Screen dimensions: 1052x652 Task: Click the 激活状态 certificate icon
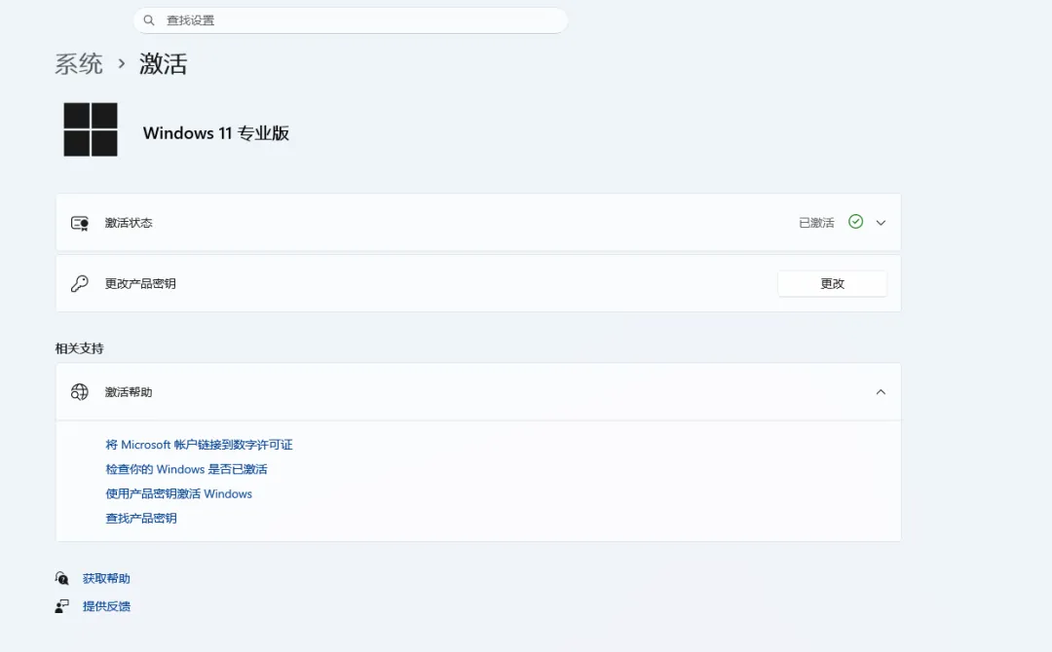(80, 223)
